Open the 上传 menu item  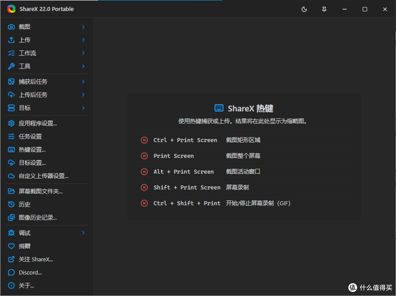(x=47, y=40)
